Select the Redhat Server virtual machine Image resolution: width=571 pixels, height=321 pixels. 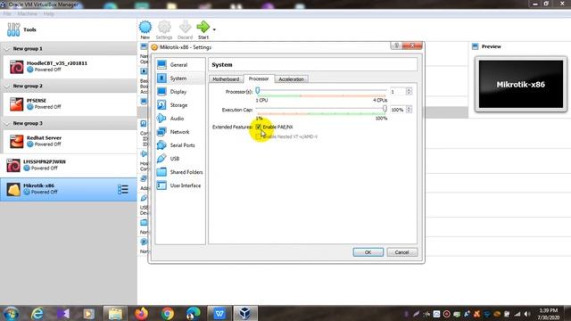(x=70, y=141)
